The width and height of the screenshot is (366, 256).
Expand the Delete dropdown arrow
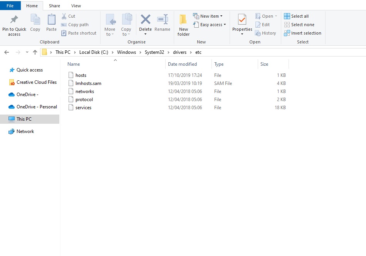[x=145, y=34]
